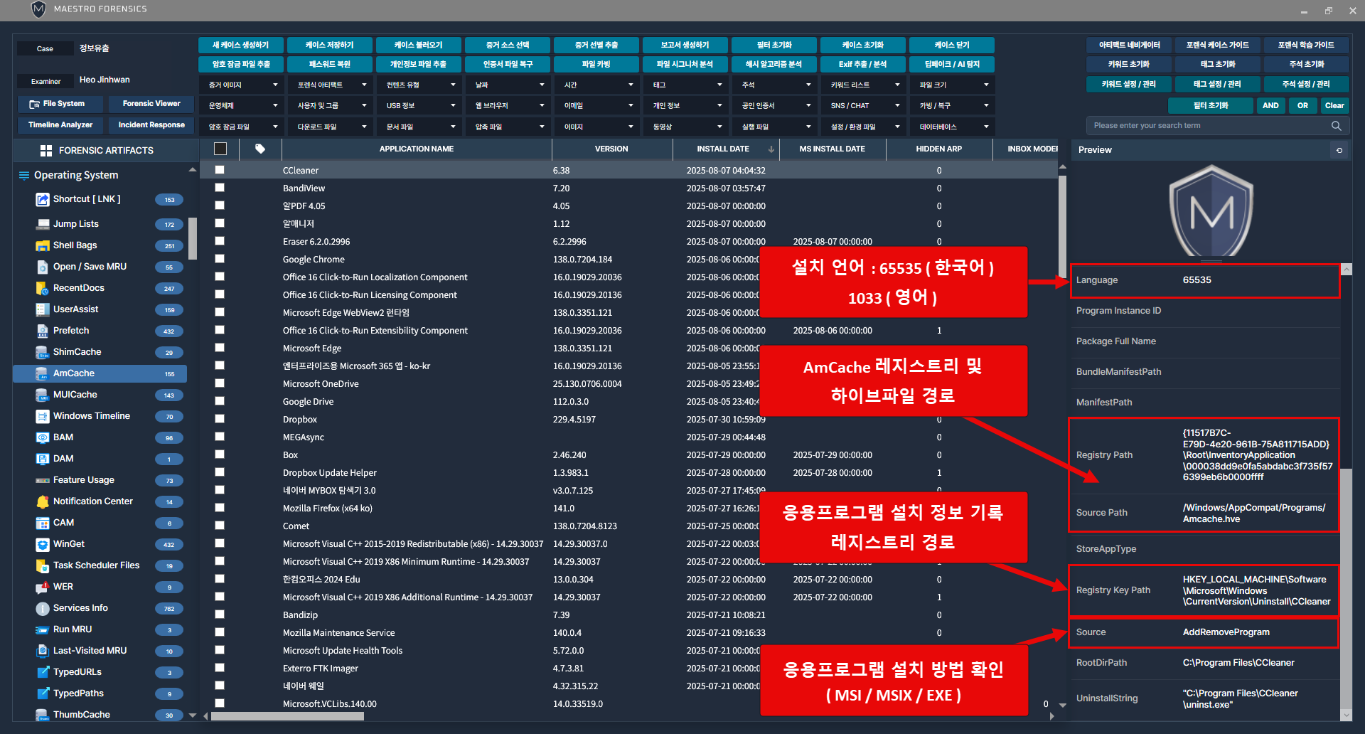Select the Jump Lists icon
1365x734 pixels.
42,224
